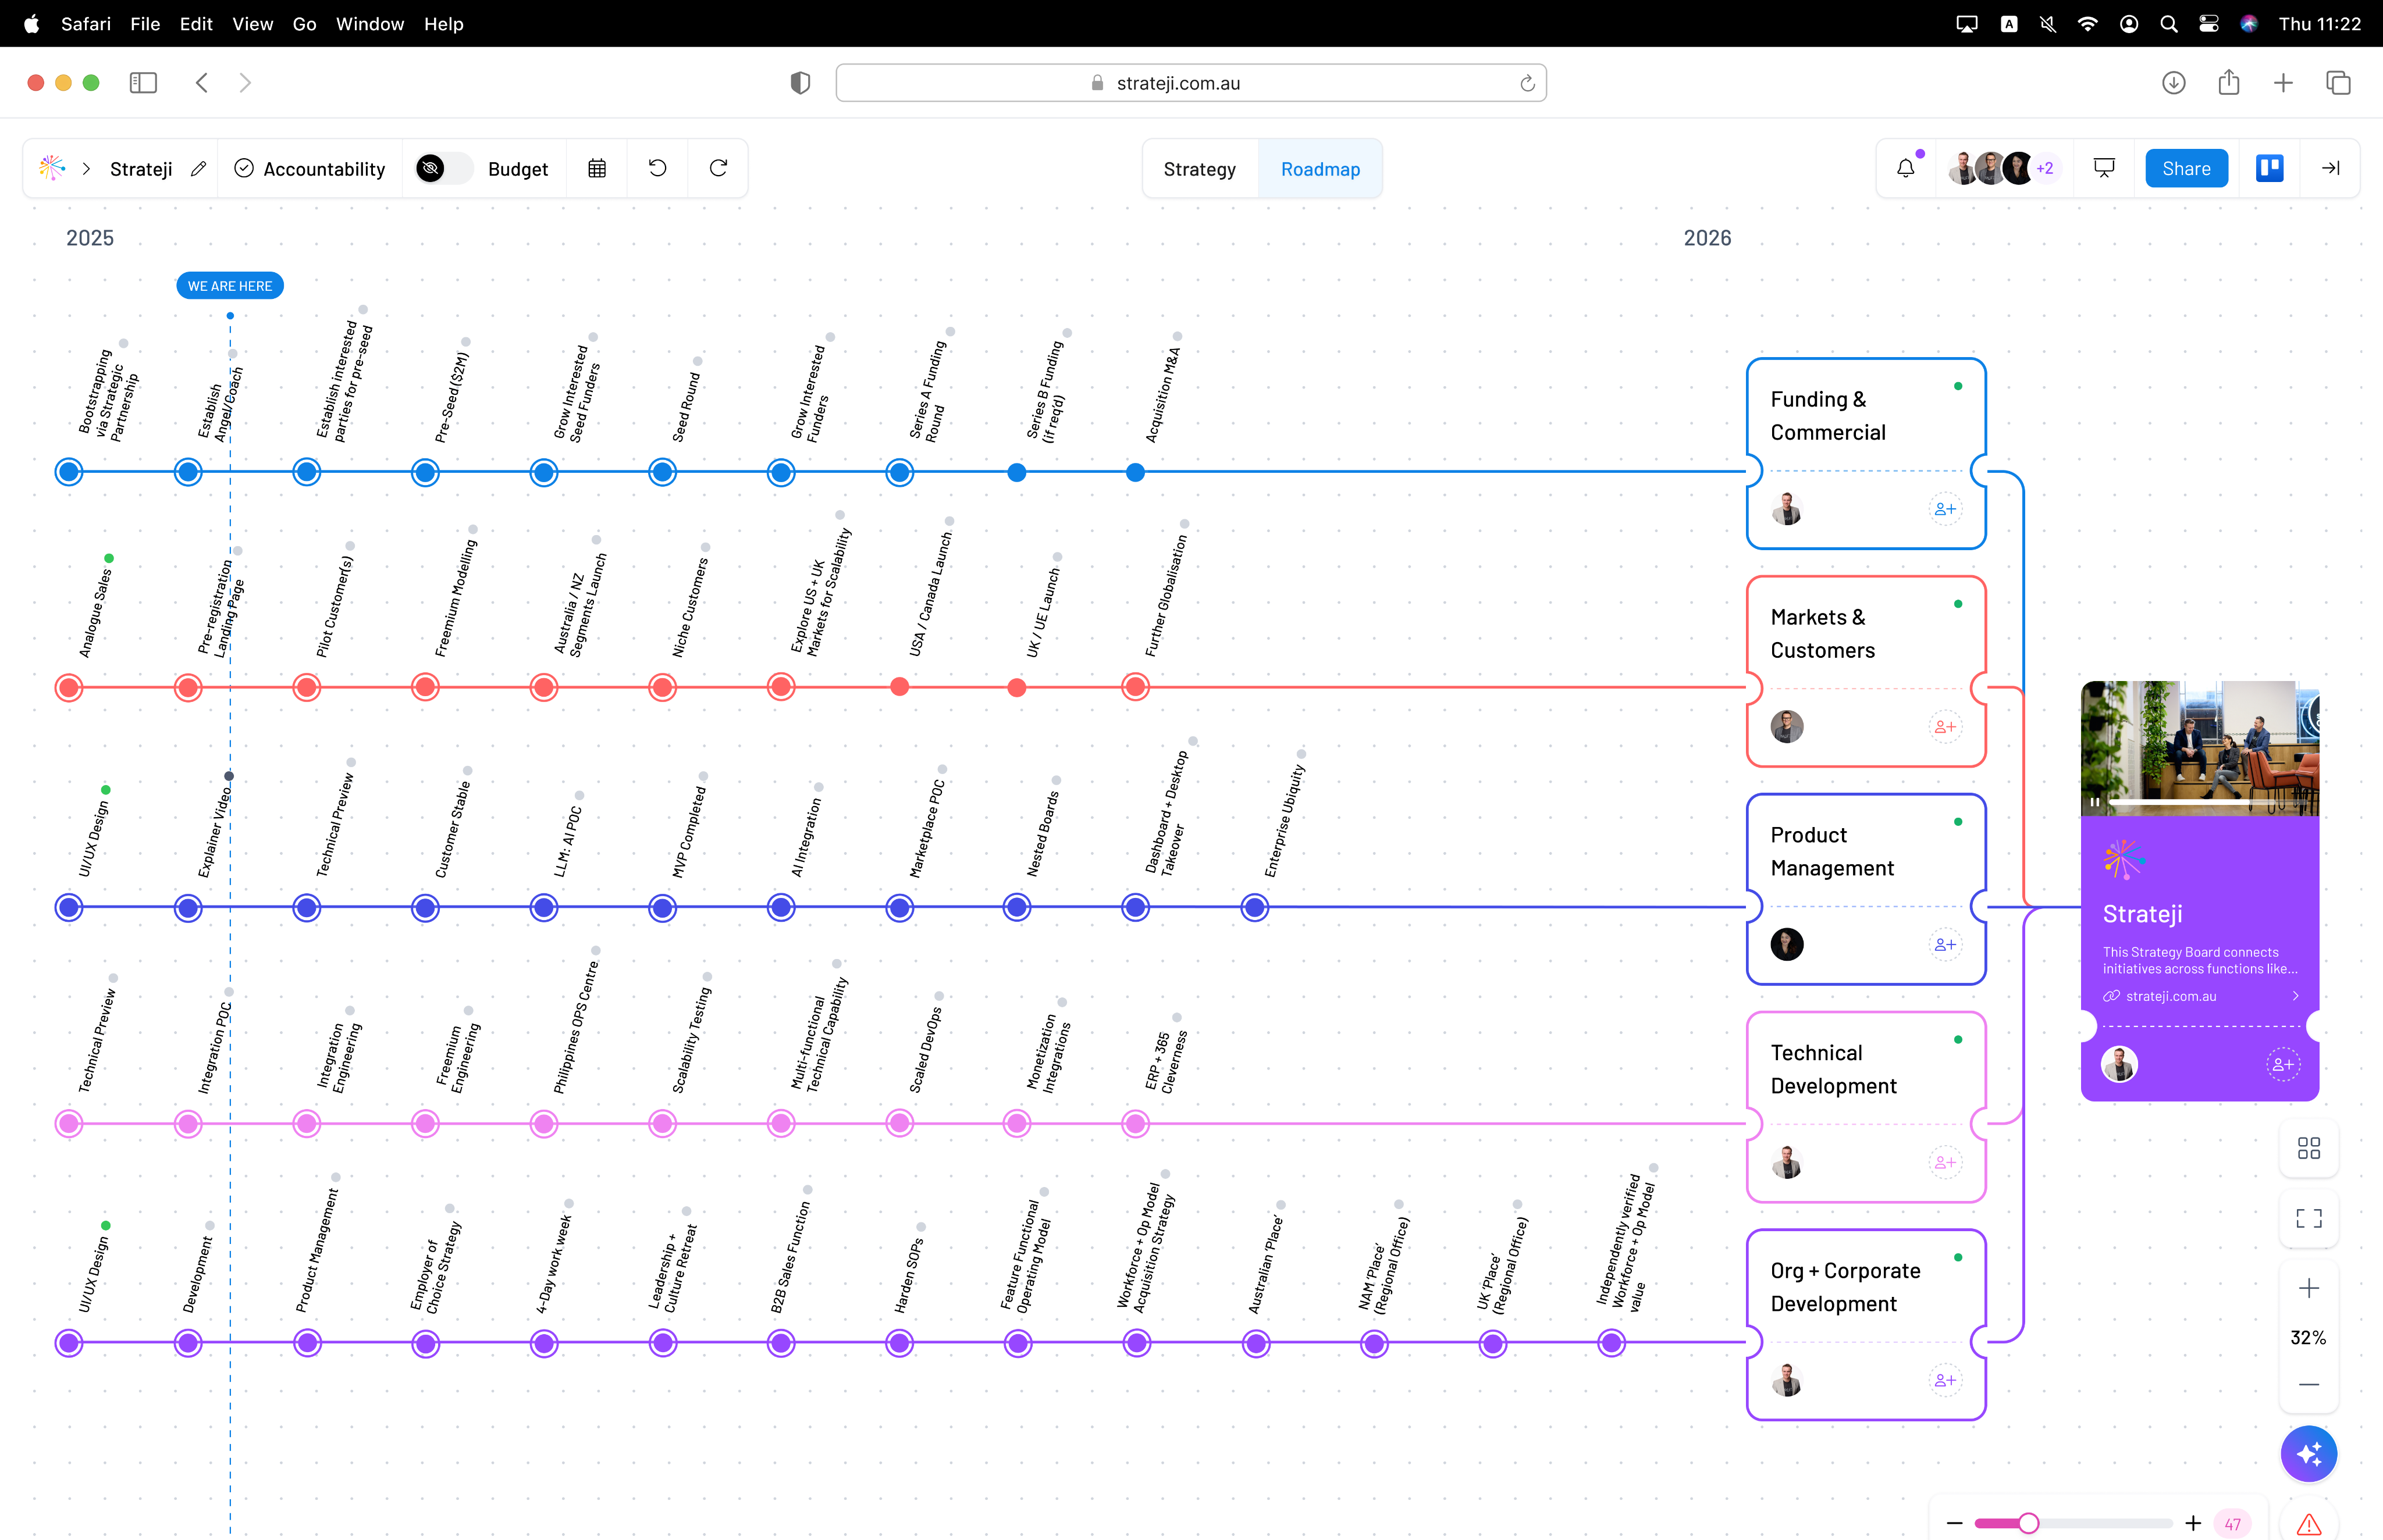
Task: Click the AI sparkle assistant button
Action: (2308, 1453)
